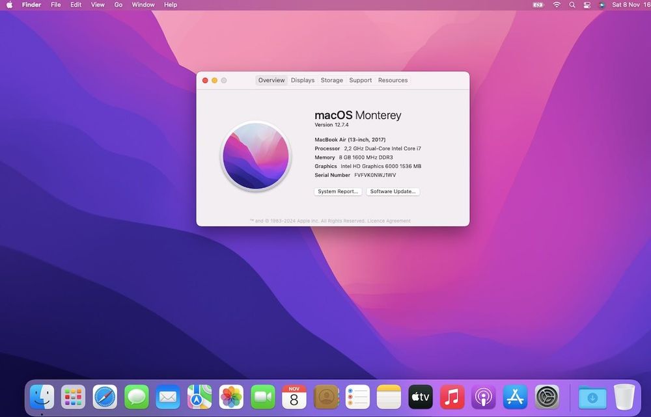Launch Safari from the Dock
651x417 pixels.
tap(105, 397)
